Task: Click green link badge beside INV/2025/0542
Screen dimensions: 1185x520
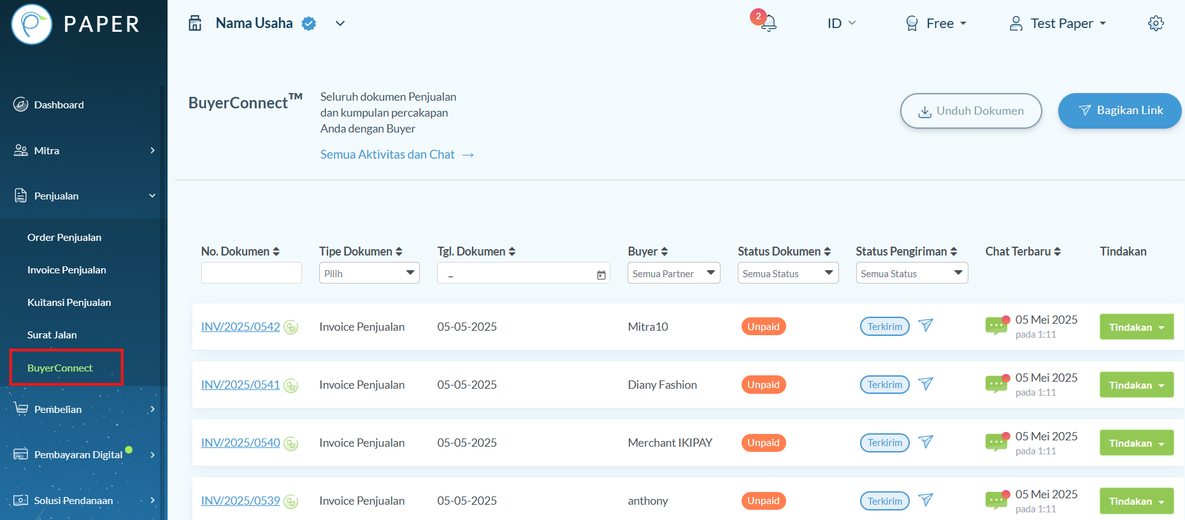Action: pos(291,328)
